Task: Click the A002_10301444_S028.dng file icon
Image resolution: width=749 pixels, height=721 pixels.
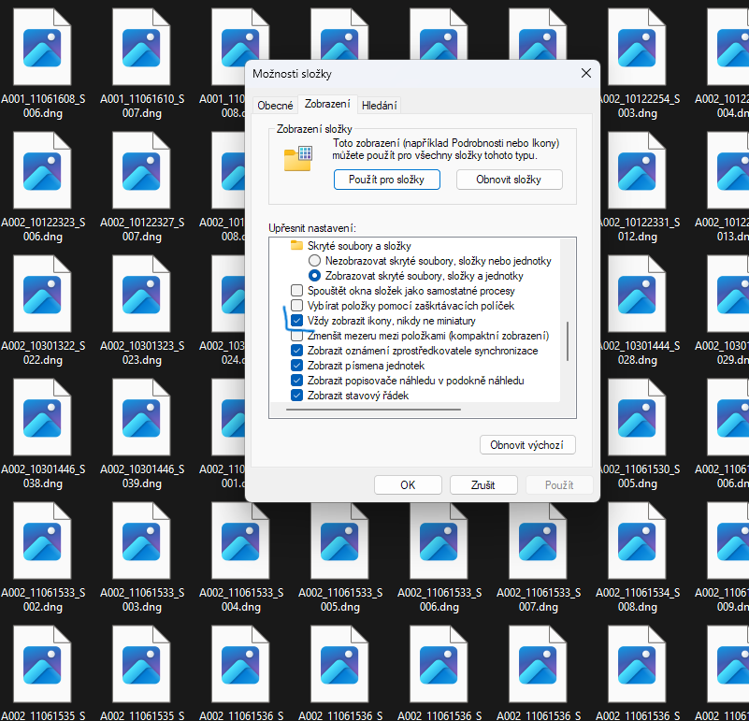Action: (x=636, y=295)
